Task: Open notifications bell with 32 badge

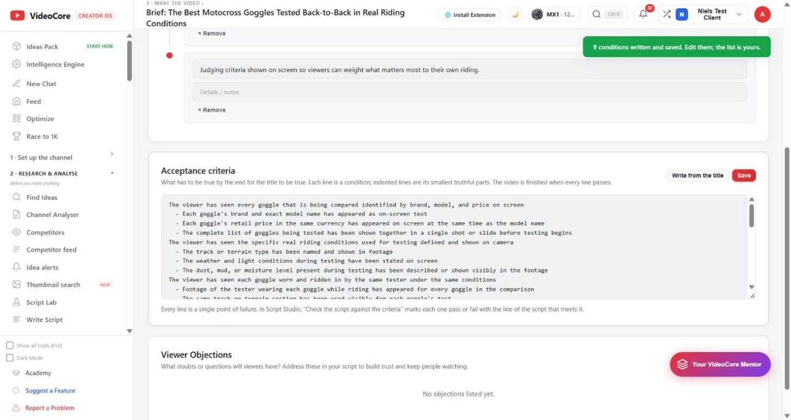Action: (x=643, y=15)
